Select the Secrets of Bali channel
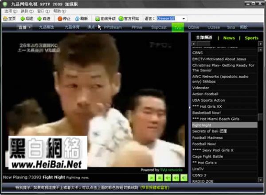The height and width of the screenshot is (195, 266). 224,131
